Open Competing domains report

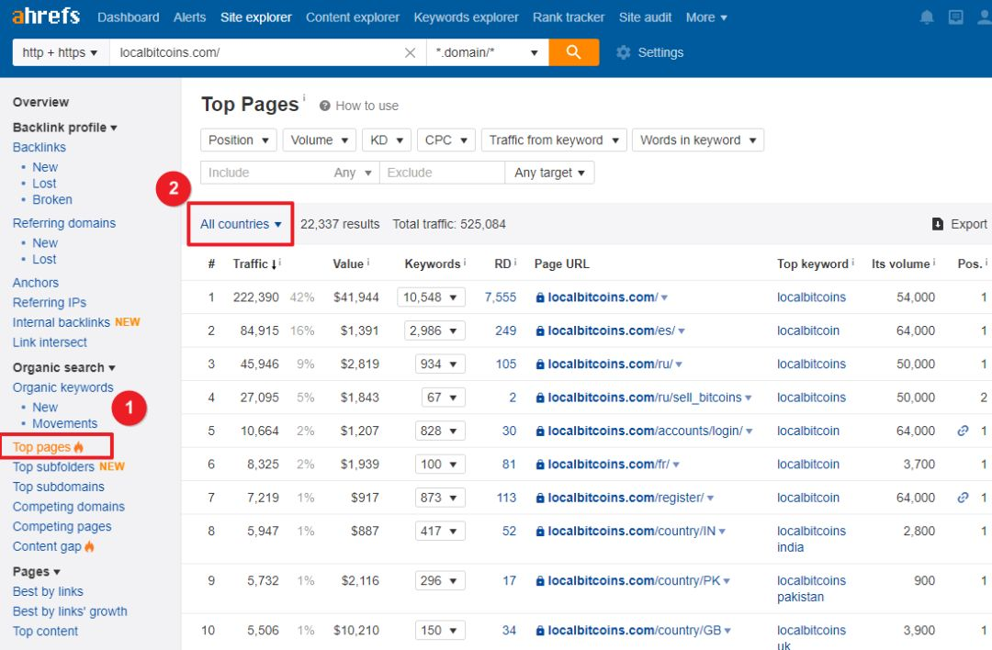68,507
